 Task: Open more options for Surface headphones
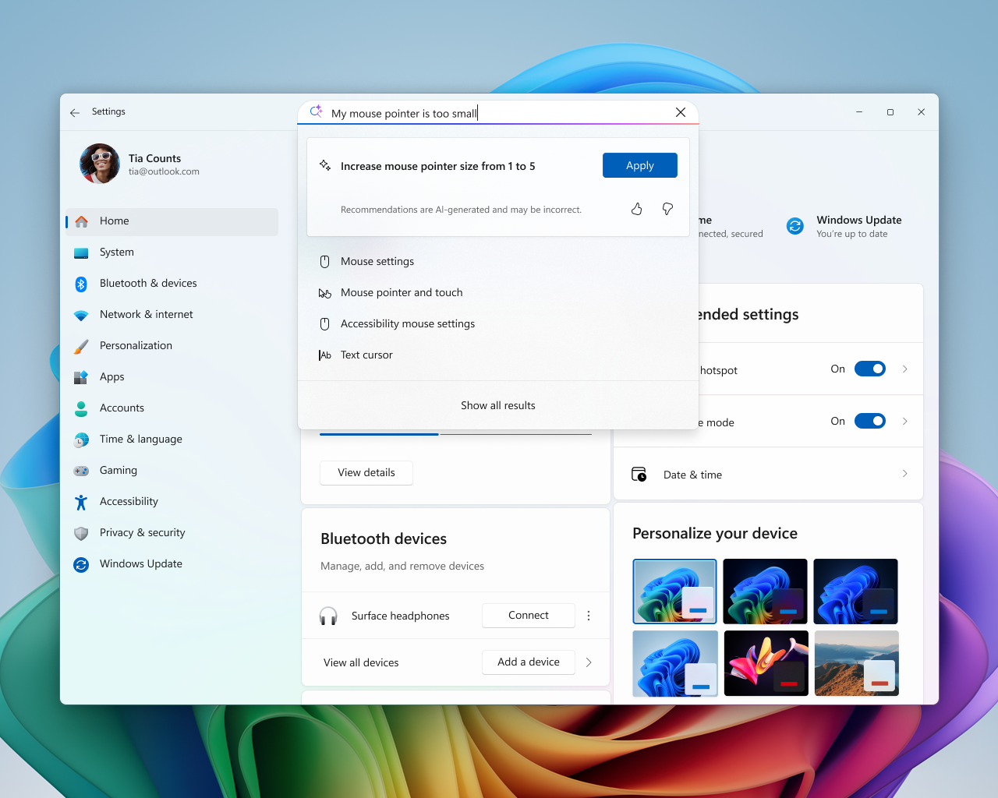pos(589,616)
